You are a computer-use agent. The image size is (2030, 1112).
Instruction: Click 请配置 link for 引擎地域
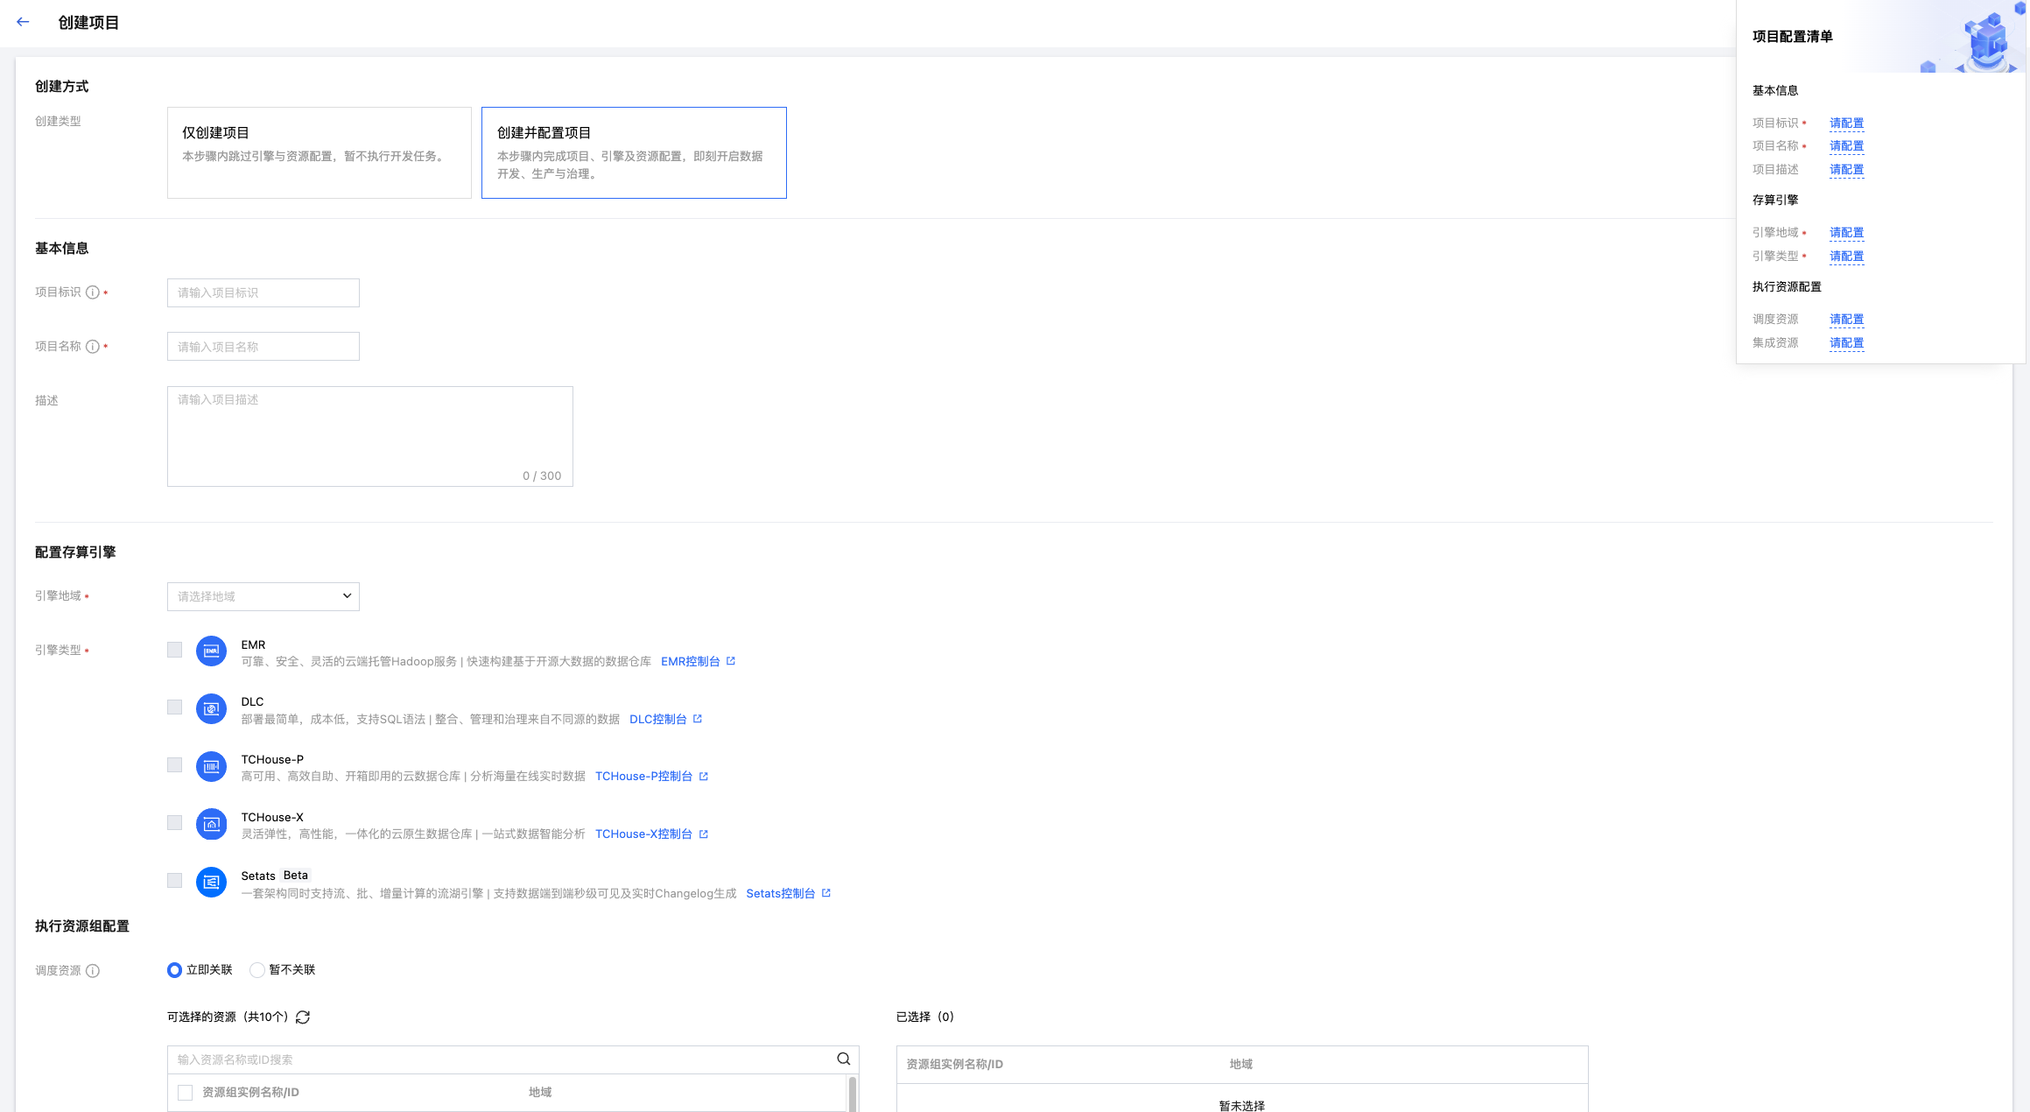pos(1846,232)
